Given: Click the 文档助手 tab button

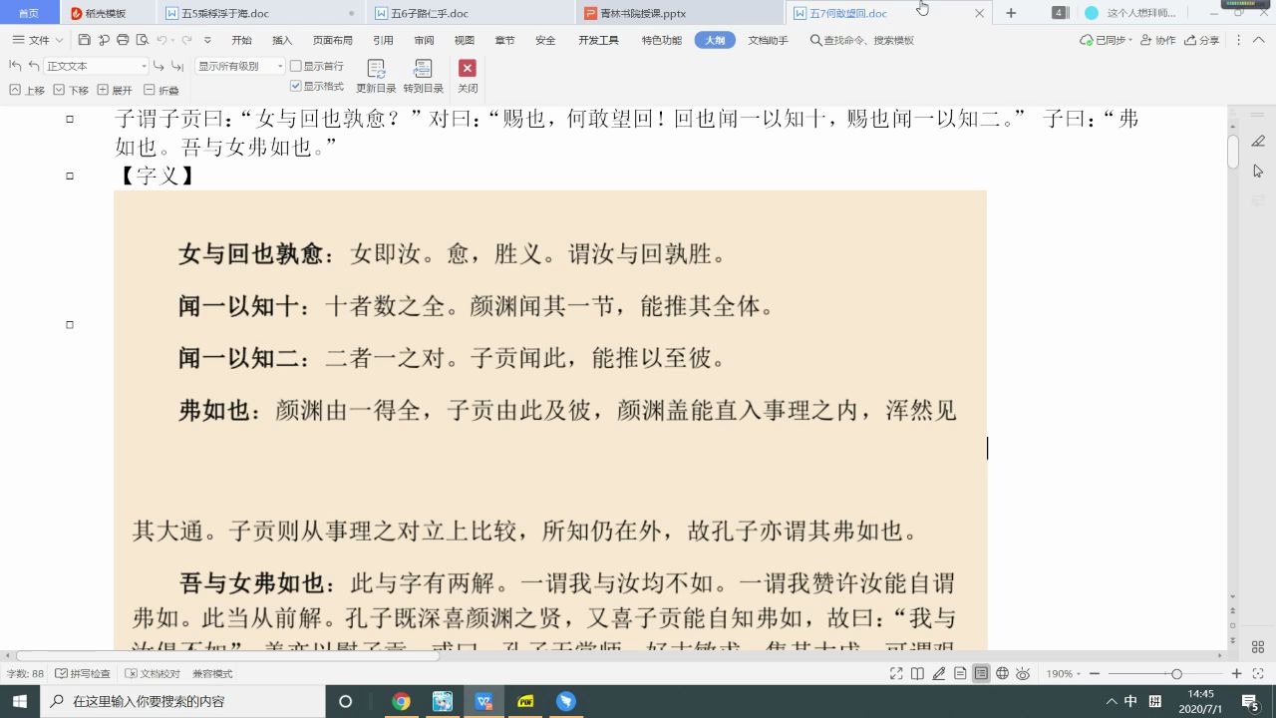Looking at the screenshot, I should click(768, 40).
